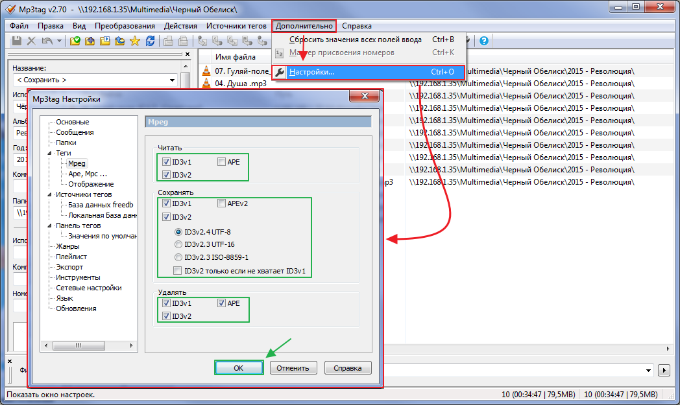
Task: Collapse the Панель тегов tree node
Action: coord(49,226)
